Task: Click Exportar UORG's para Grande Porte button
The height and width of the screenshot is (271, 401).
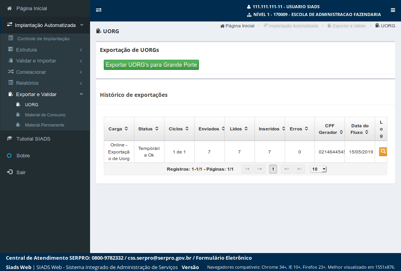Action: tap(151, 65)
